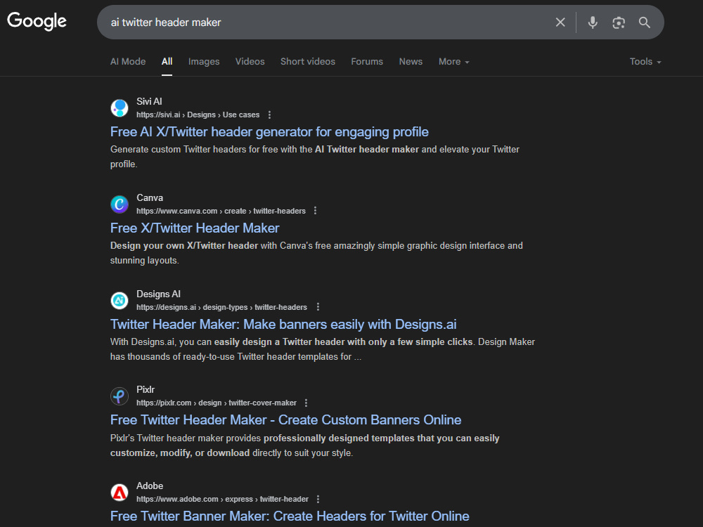Open three-dot menu for Adobe result
This screenshot has height=527, width=703.
pyautogui.click(x=318, y=499)
